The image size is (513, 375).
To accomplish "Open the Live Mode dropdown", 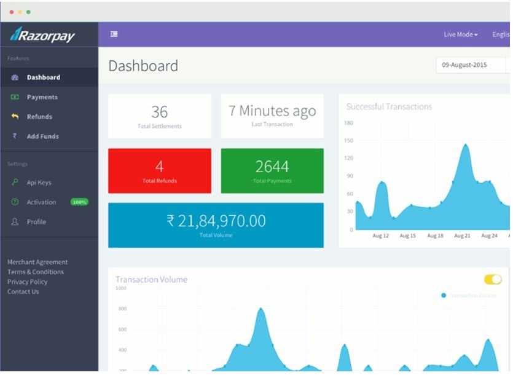I will (x=460, y=35).
